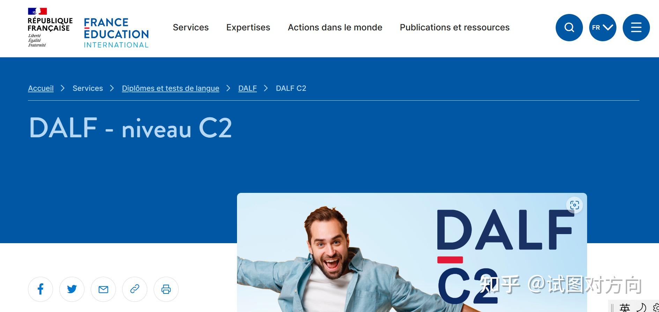The image size is (659, 312).
Task: Open the DALF C2 banner image
Action: pyautogui.click(x=412, y=252)
